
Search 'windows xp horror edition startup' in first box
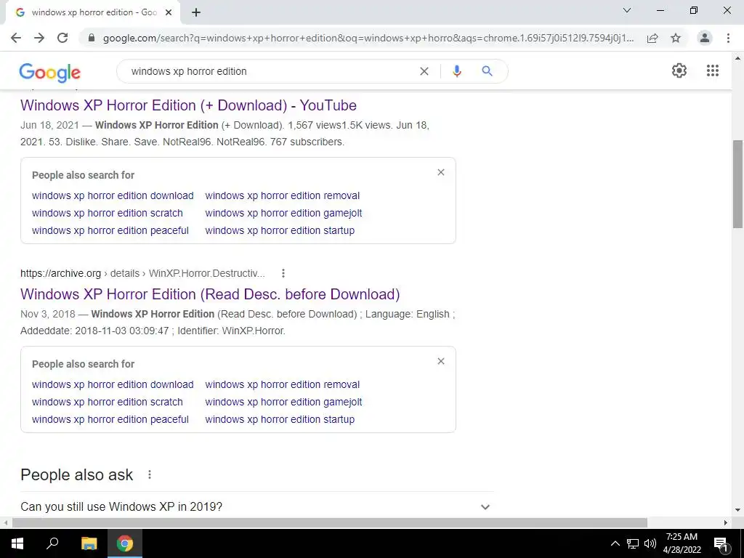pyautogui.click(x=280, y=230)
